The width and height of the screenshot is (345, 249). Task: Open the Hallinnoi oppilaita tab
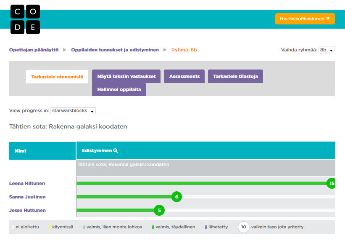click(x=119, y=89)
